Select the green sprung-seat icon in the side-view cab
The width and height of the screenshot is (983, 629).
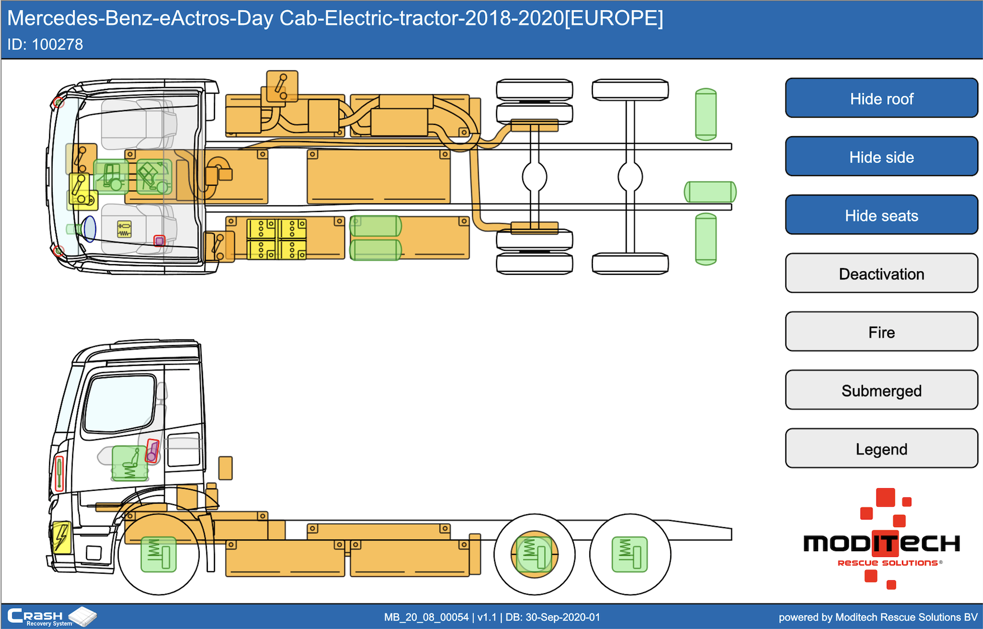(x=131, y=463)
